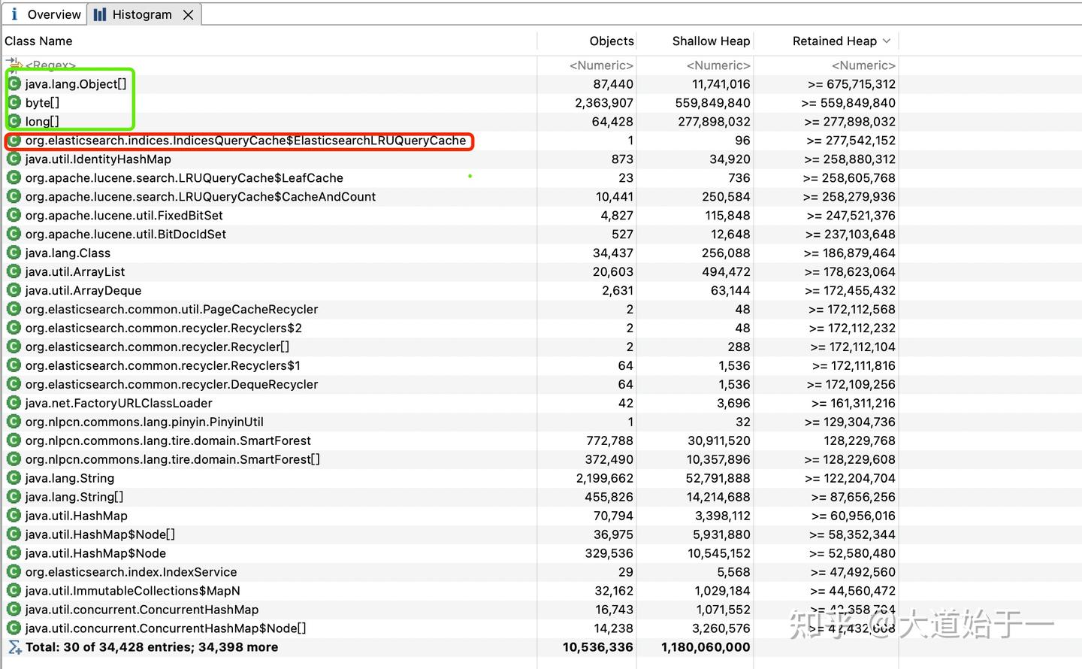Viewport: 1082px width, 669px height.
Task: Click the sigma icon in the Total row
Action: (x=14, y=647)
